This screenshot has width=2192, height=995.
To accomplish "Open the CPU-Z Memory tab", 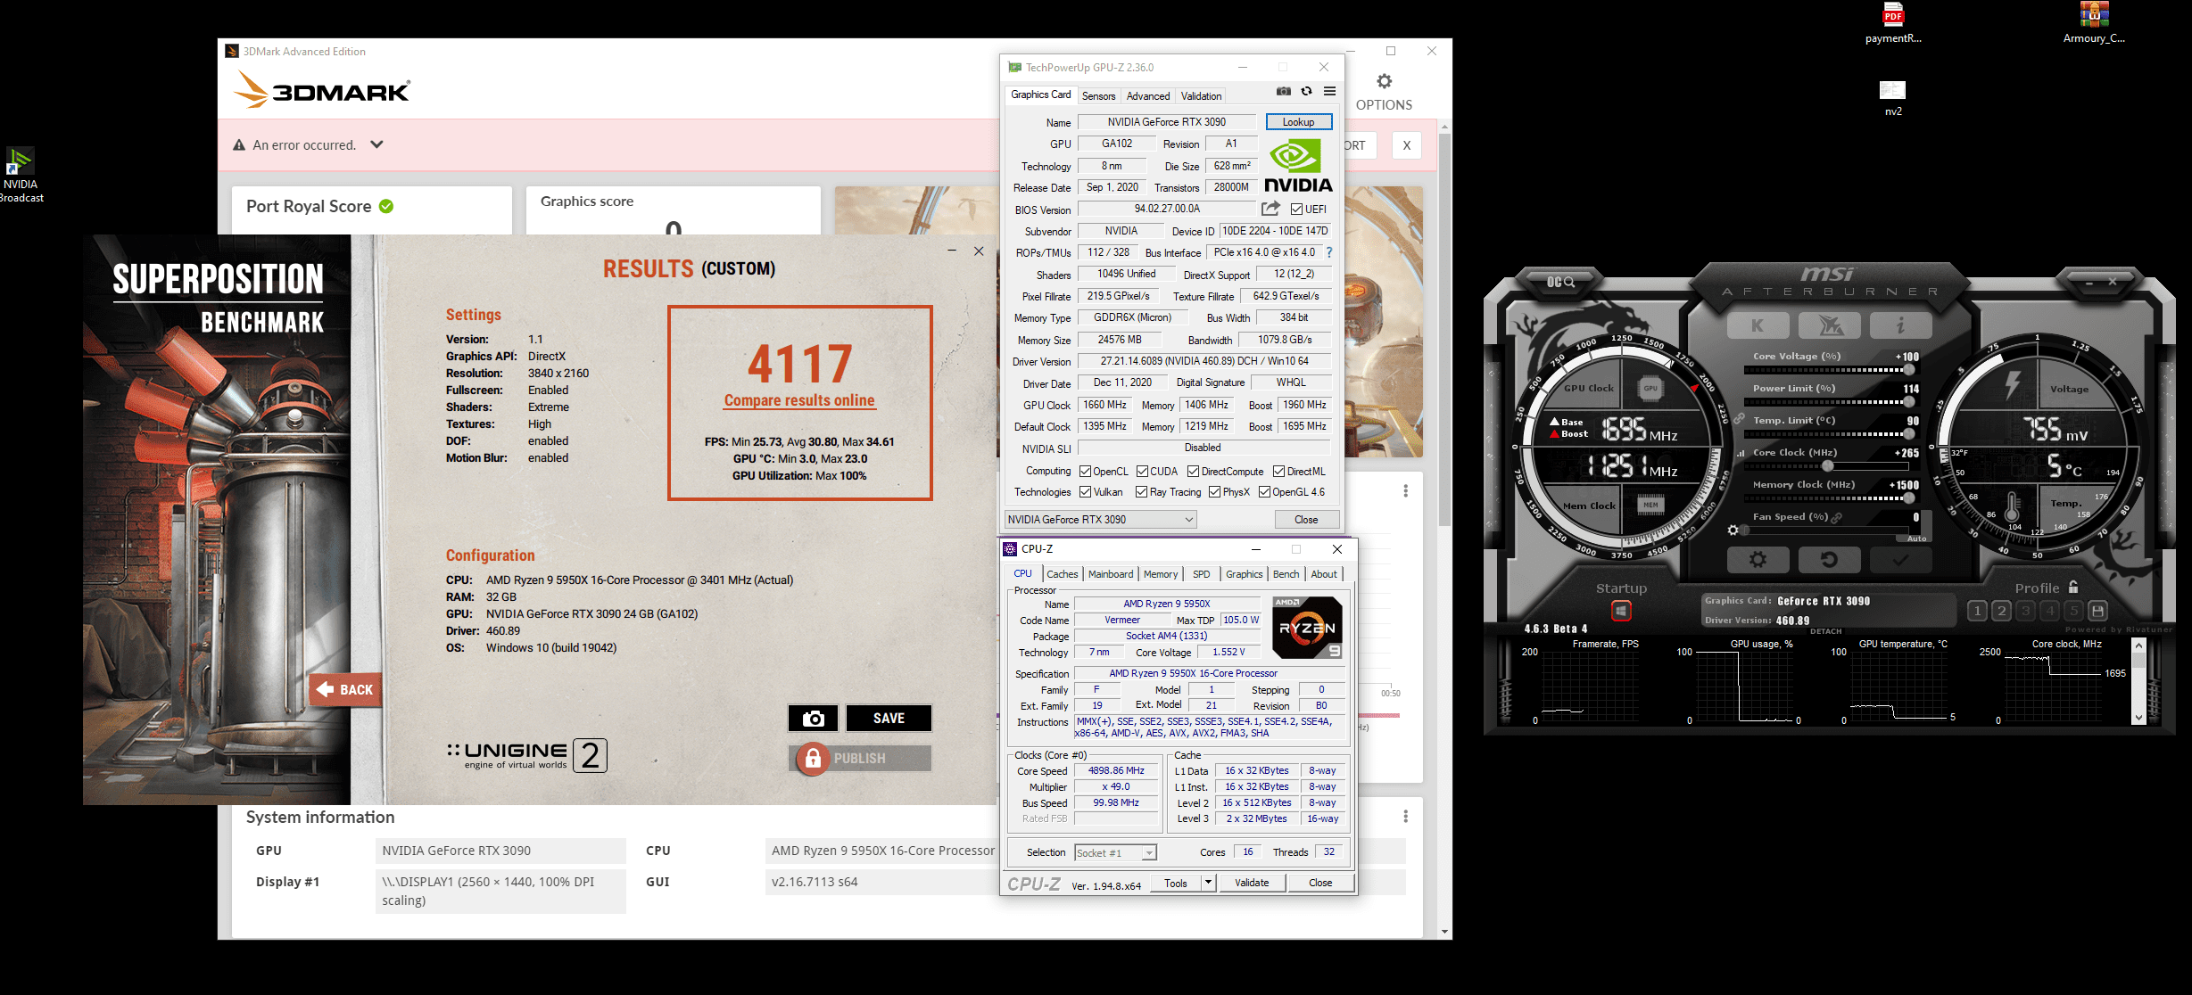I will click(1161, 574).
